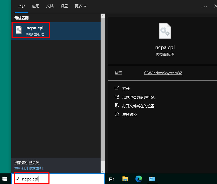Click 复制路径 action

(x=129, y=115)
